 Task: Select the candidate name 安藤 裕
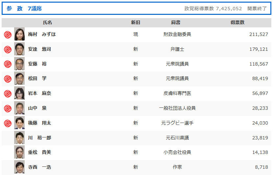[x=37, y=64]
